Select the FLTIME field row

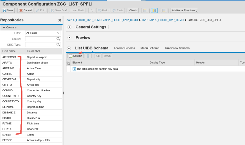[32, 124]
